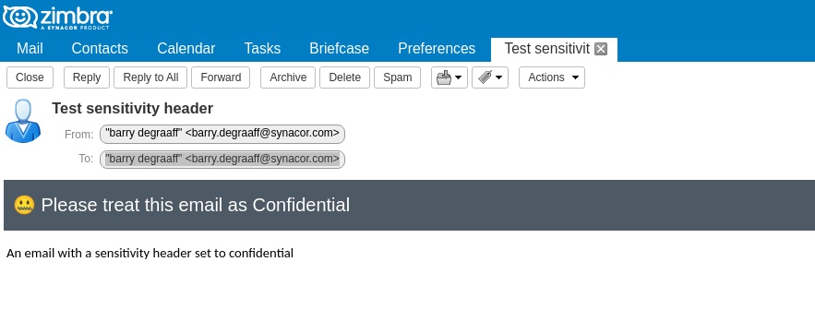Click the zipper-mouth emoji in banner
815x333 pixels.
[24, 205]
